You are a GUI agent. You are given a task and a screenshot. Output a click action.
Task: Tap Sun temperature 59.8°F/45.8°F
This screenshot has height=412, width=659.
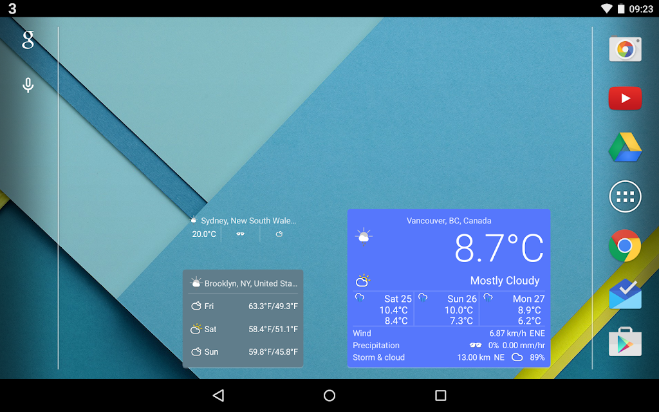click(x=273, y=352)
